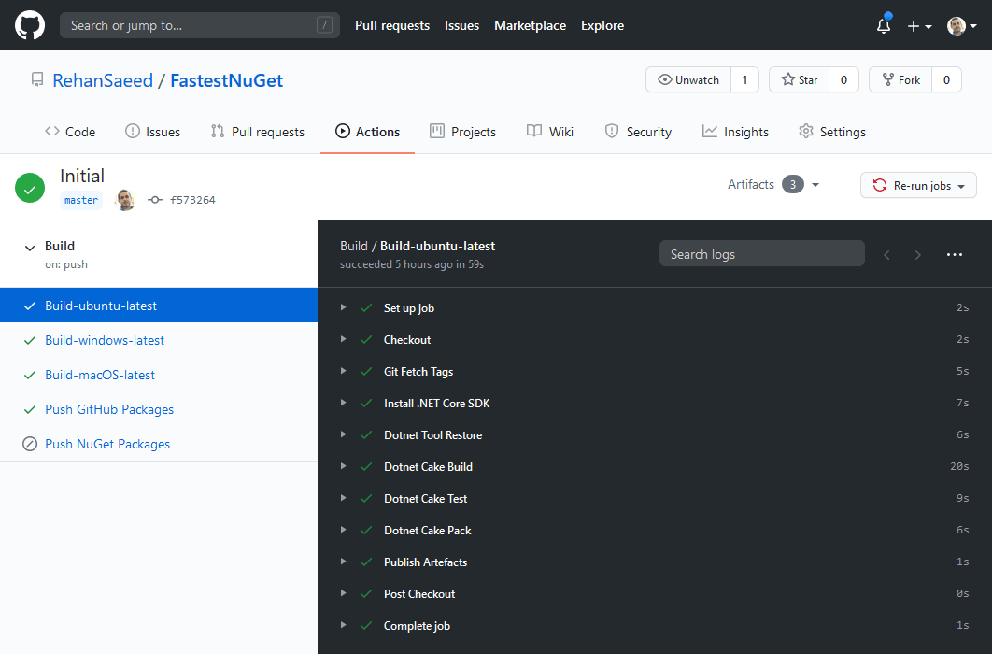Open Pull requests in top navigation
This screenshot has width=992, height=654.
[x=392, y=26]
